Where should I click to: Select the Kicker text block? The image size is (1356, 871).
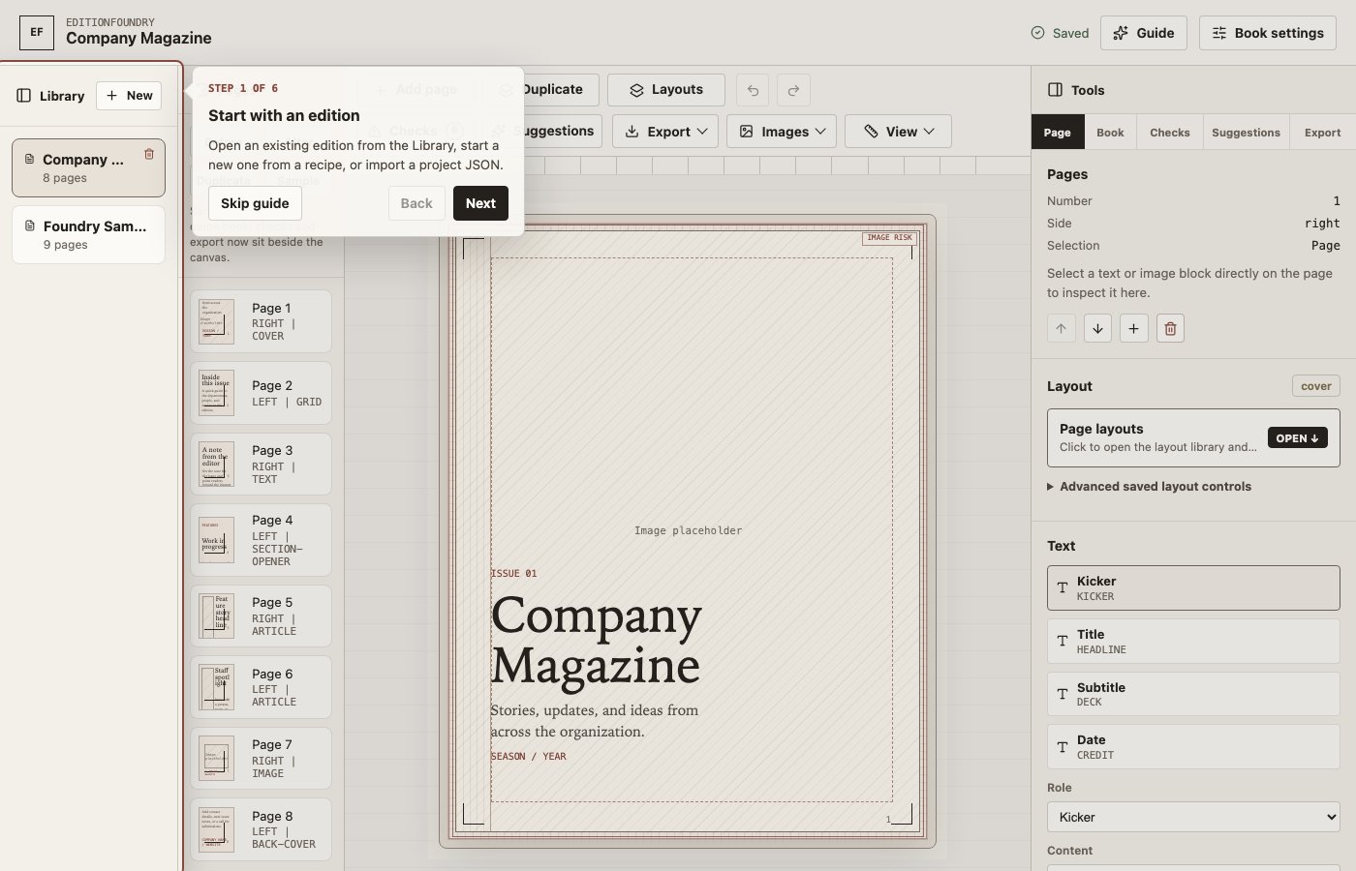[x=1193, y=588]
